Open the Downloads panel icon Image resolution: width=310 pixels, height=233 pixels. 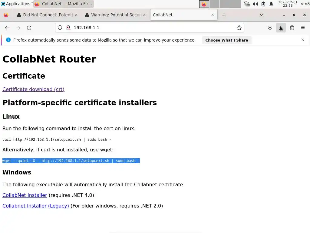[281, 28]
